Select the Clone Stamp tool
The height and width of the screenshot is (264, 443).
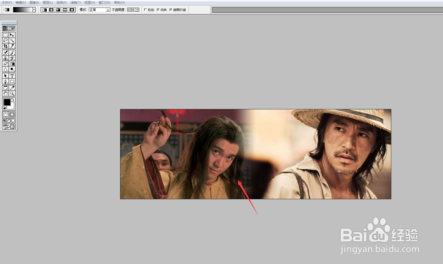pos(6,58)
